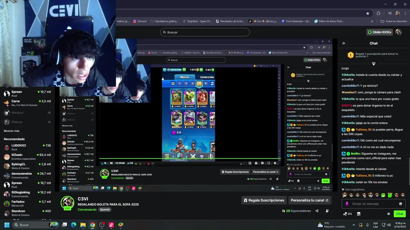Open Microsoft Edge from the taskbar
This screenshot has width=410, height=230.
pyautogui.click(x=74, y=225)
